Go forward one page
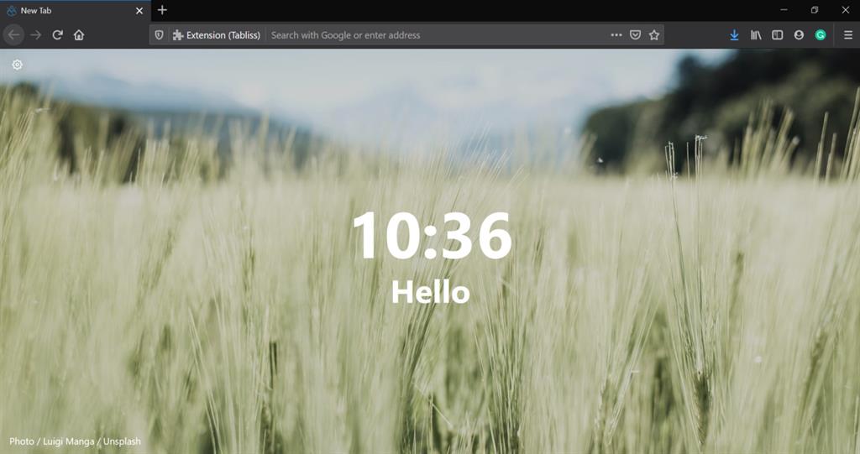This screenshot has height=454, width=860. pos(35,35)
